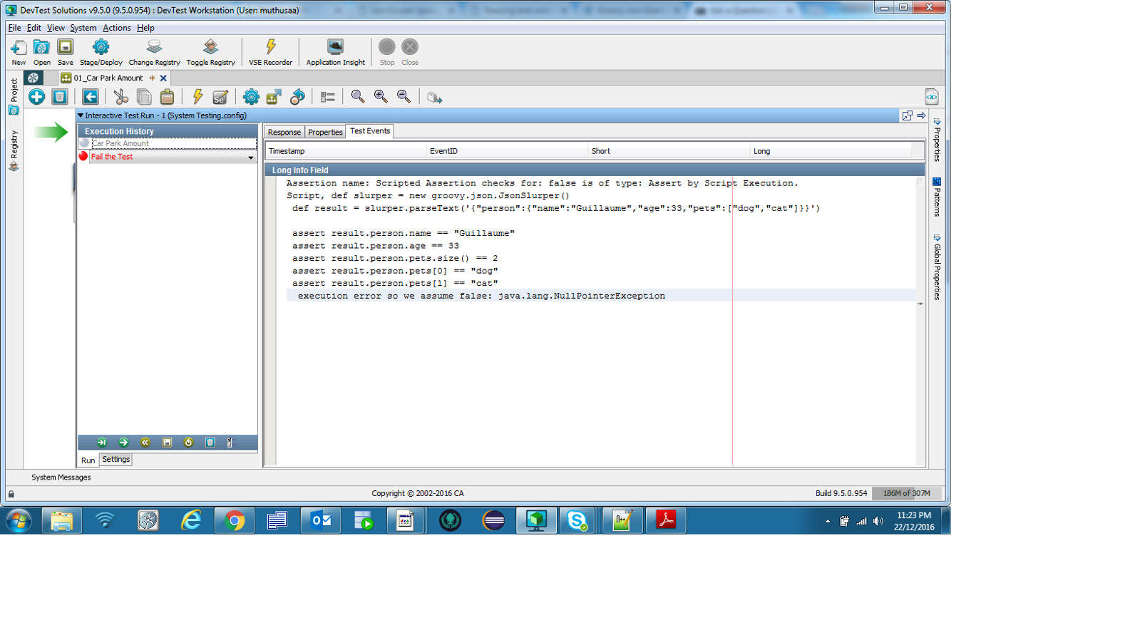Image resolution: width=1140 pixels, height=640 pixels.
Task: Click green step with arrow icon
Action: point(274,97)
